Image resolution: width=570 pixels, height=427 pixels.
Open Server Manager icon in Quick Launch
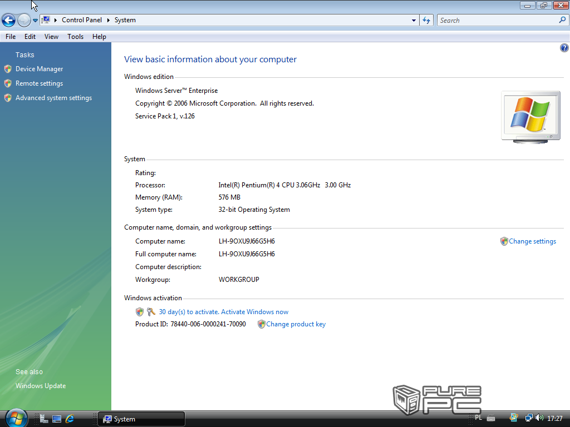pos(43,419)
